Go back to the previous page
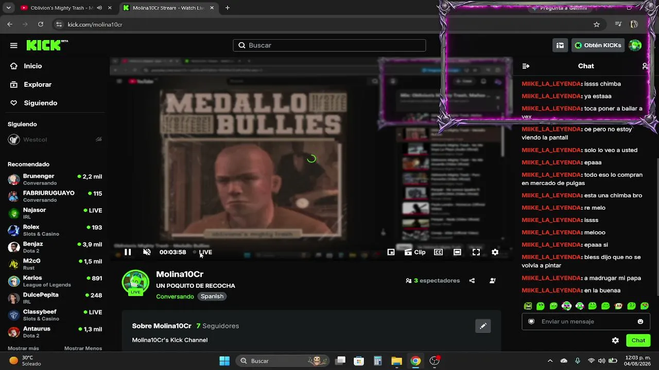The width and height of the screenshot is (659, 370). pyautogui.click(x=10, y=24)
